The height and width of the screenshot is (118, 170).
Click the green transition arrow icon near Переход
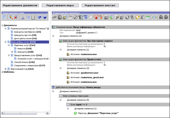pos(75,113)
